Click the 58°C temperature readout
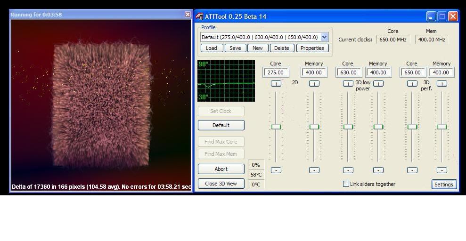The width and height of the screenshot is (466, 241). (256, 175)
